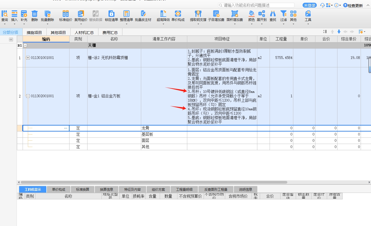Click the horizontal scrollbar left arrow
The height and width of the screenshot is (226, 371).
click(x=19, y=182)
